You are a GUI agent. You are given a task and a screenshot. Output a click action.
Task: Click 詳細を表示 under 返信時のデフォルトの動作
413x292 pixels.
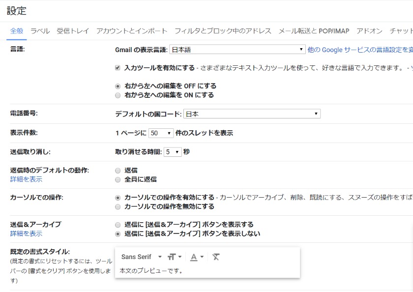[x=26, y=179]
